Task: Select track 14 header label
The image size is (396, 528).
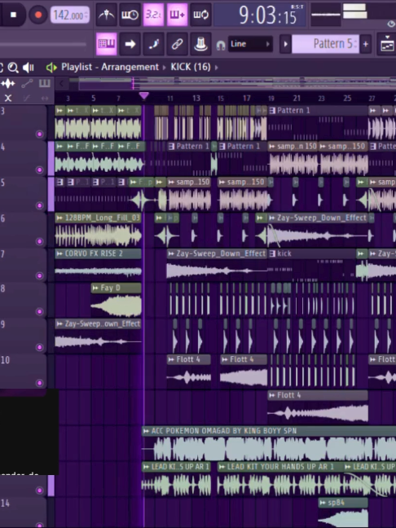Action: click(5, 503)
